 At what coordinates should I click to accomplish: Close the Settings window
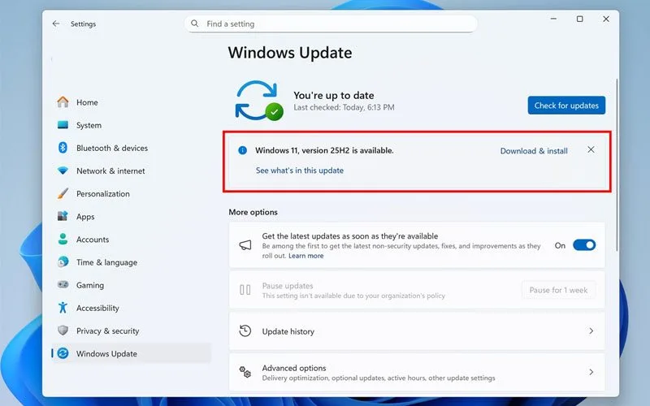click(606, 19)
